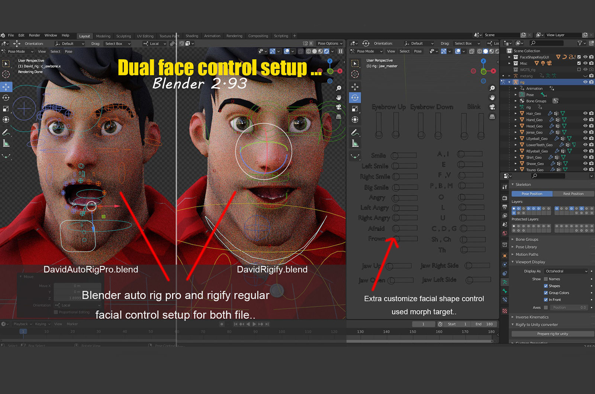Click Prepare rig for unity button
Viewport: 595px width, 394px height.
pyautogui.click(x=553, y=334)
